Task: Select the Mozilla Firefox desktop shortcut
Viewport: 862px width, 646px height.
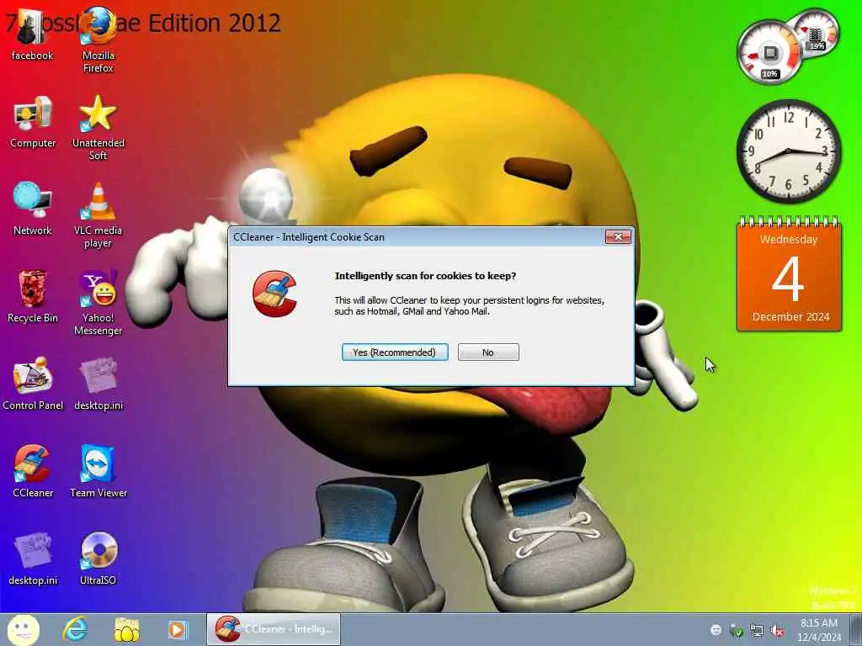Action: [98, 40]
